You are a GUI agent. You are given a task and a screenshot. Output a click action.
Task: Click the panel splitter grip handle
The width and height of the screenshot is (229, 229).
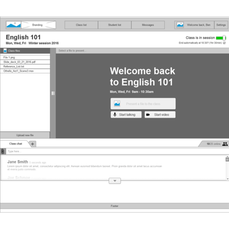[x=53, y=93]
